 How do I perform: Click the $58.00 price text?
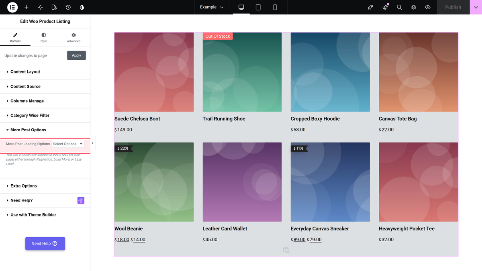tap(298, 130)
